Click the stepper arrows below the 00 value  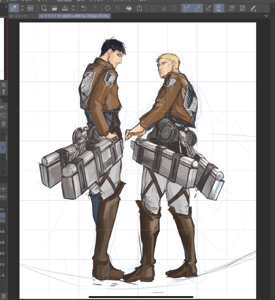[x=5, y=116]
